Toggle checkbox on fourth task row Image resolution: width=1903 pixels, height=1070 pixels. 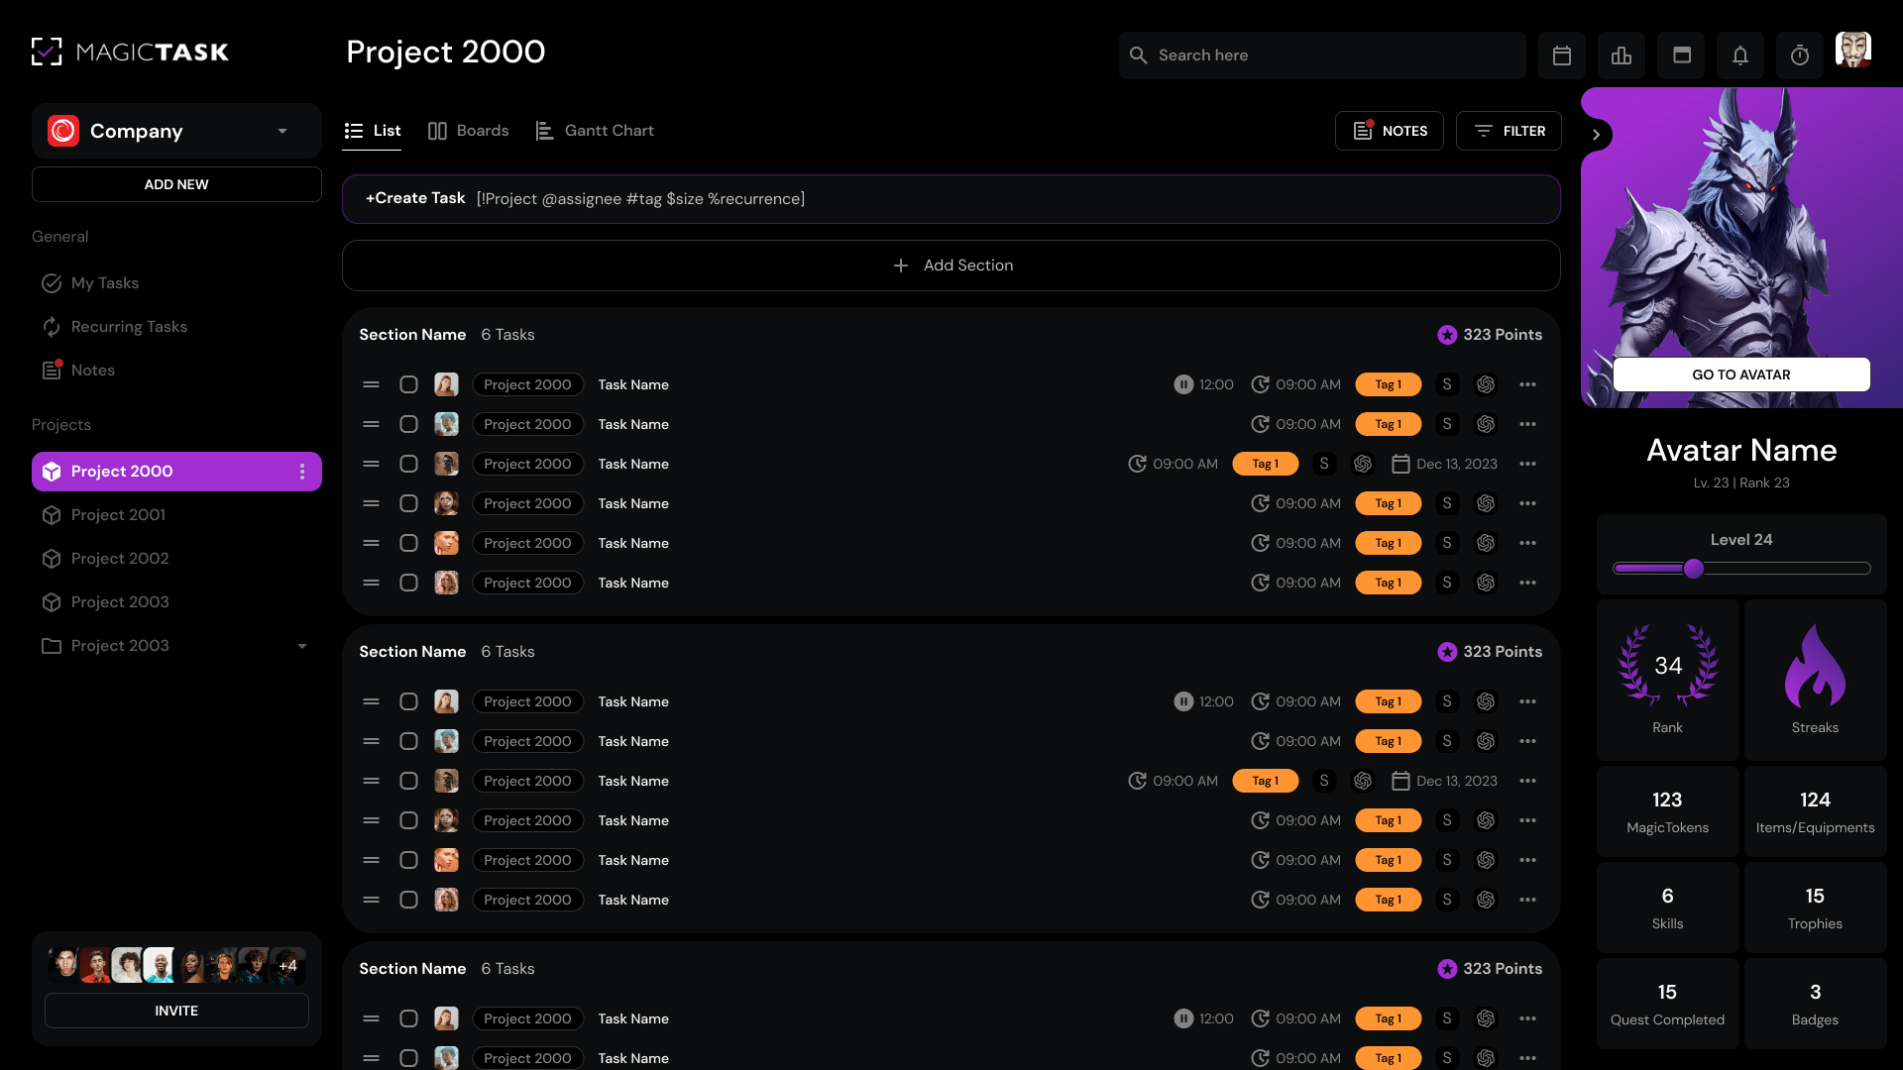point(409,503)
